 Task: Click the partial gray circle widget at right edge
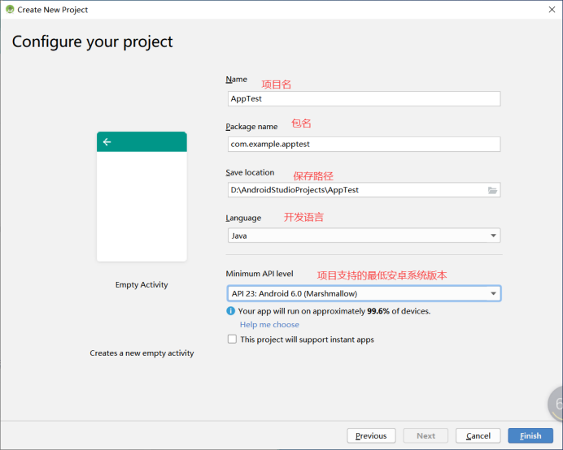point(555,404)
